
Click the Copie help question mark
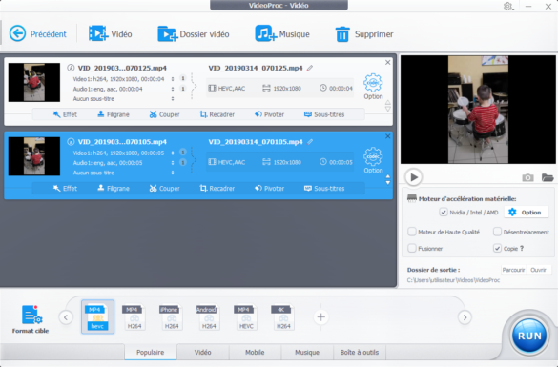tap(522, 248)
